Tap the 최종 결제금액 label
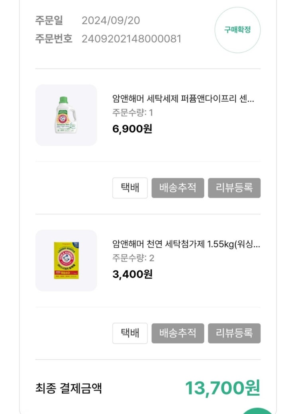The image size is (296, 414). click(69, 388)
